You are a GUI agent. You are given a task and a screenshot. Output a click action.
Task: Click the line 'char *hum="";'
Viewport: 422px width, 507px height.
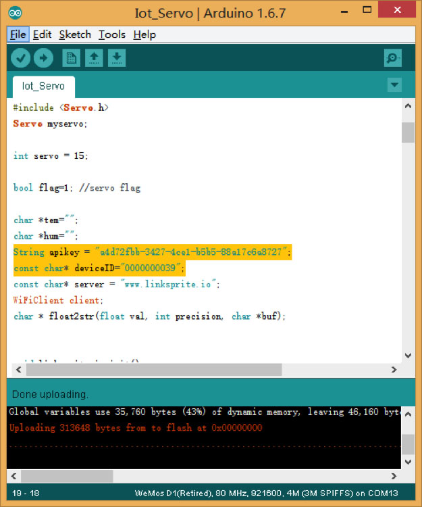(x=45, y=236)
